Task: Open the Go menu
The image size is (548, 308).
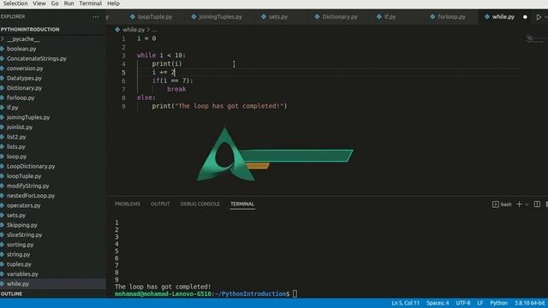Action: [x=55, y=3]
